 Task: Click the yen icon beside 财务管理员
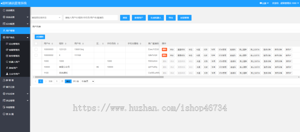coord(7,56)
